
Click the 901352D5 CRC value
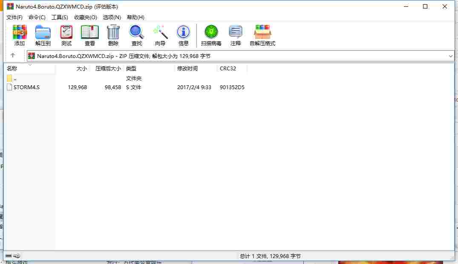point(232,87)
